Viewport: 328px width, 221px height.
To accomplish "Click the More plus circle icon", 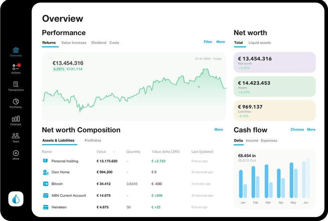I will [x=16, y=153].
